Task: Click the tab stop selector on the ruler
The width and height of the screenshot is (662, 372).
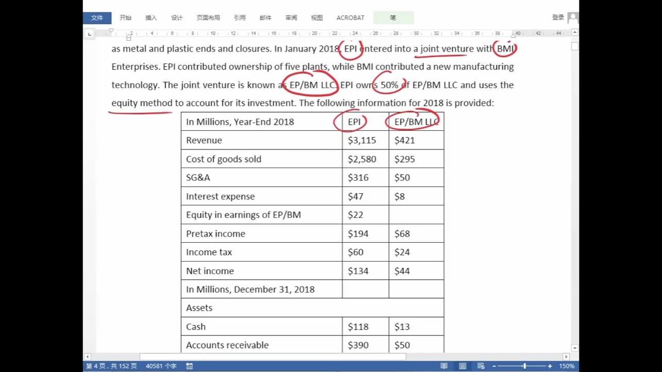Action: tap(90, 34)
